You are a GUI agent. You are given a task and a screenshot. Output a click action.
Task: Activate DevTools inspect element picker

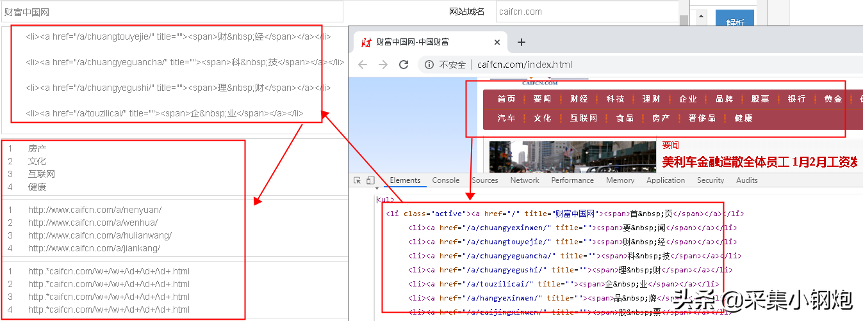coord(358,180)
